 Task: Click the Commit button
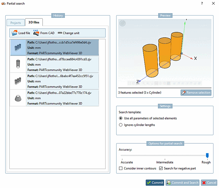pyautogui.click(x=155, y=182)
